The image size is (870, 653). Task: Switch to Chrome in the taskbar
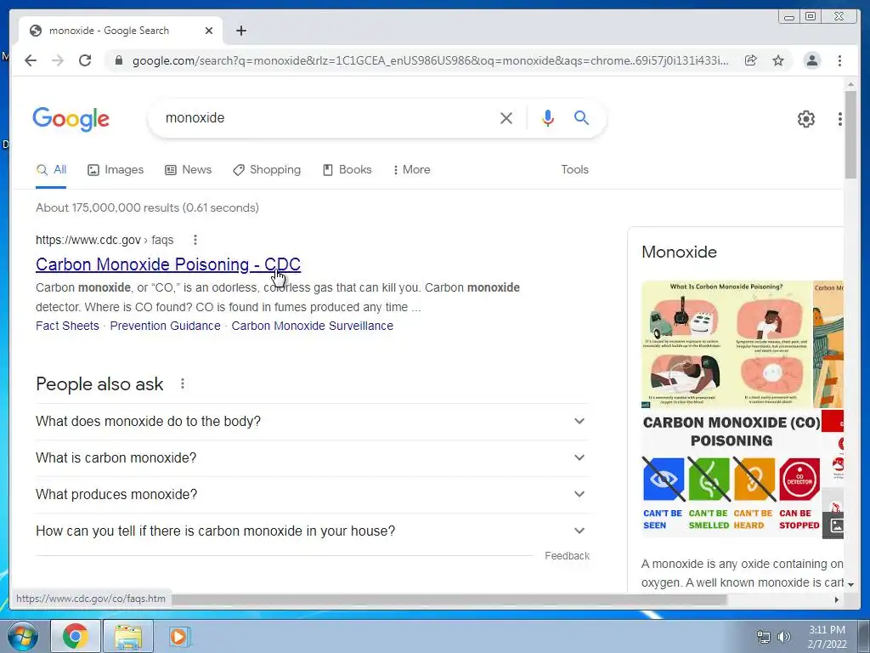tap(76, 636)
